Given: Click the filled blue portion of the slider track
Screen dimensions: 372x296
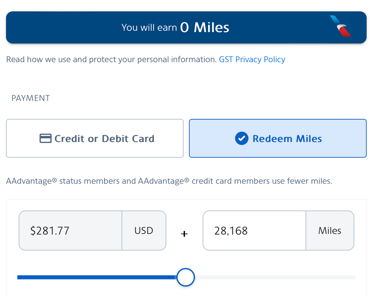Looking at the screenshot, I should (96, 277).
